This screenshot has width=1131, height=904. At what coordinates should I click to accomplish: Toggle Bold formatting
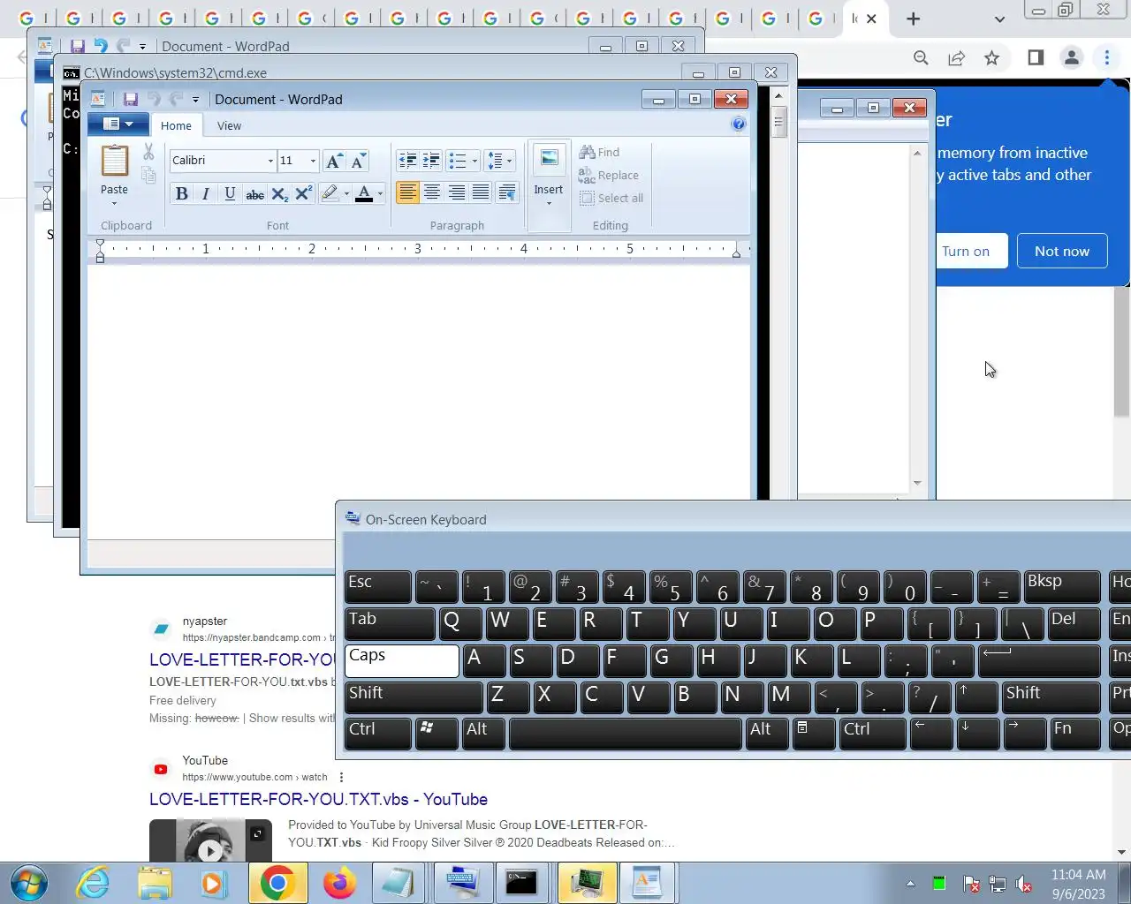coord(181,193)
